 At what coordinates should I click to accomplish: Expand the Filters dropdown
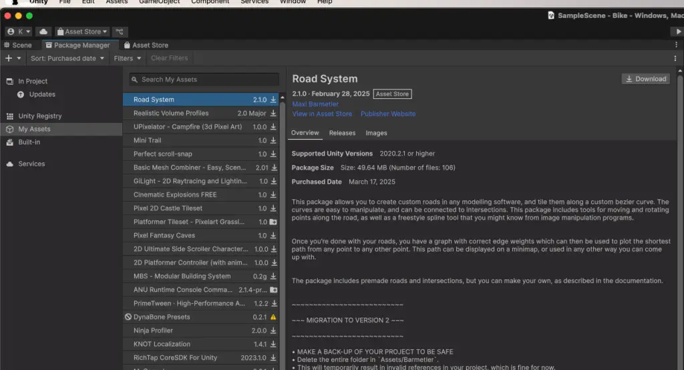(127, 58)
